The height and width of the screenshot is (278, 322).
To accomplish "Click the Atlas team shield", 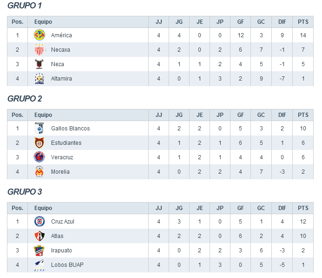I will coord(39,236).
